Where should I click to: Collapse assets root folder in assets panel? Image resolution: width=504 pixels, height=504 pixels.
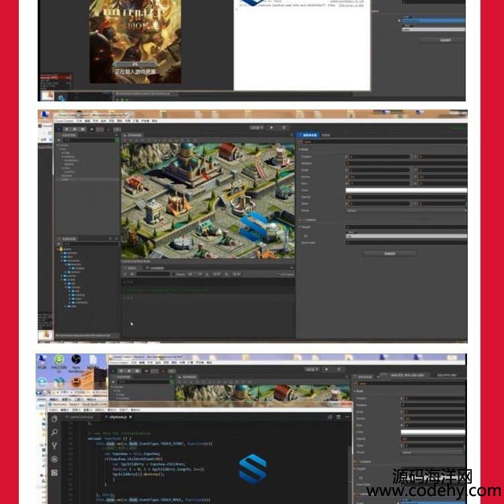point(58,249)
